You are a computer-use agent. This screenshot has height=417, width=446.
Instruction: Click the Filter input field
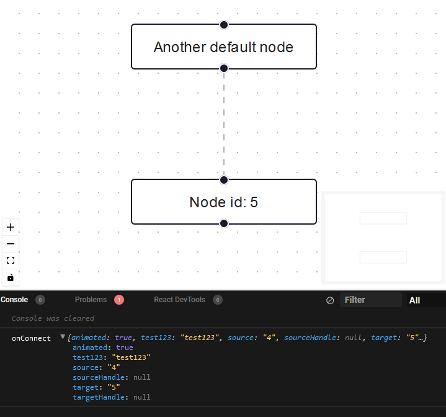[x=370, y=300]
